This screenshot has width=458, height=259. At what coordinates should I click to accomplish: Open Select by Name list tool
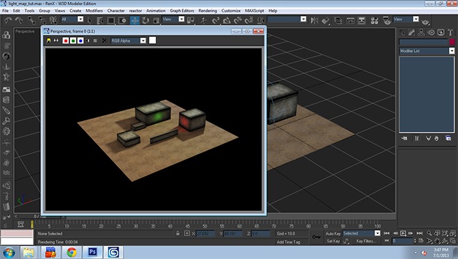100,20
